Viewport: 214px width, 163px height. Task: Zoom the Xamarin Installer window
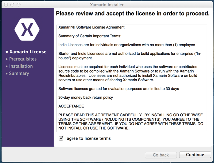[x=18, y=5]
